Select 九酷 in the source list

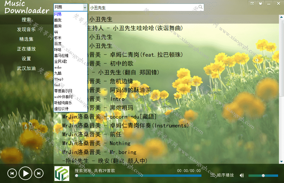tap(71, 73)
